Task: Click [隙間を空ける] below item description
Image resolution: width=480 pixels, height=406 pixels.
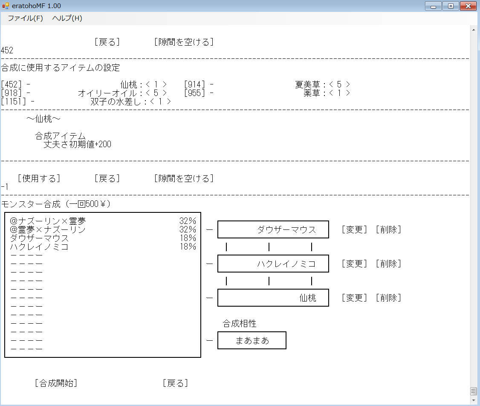Action: click(x=184, y=178)
